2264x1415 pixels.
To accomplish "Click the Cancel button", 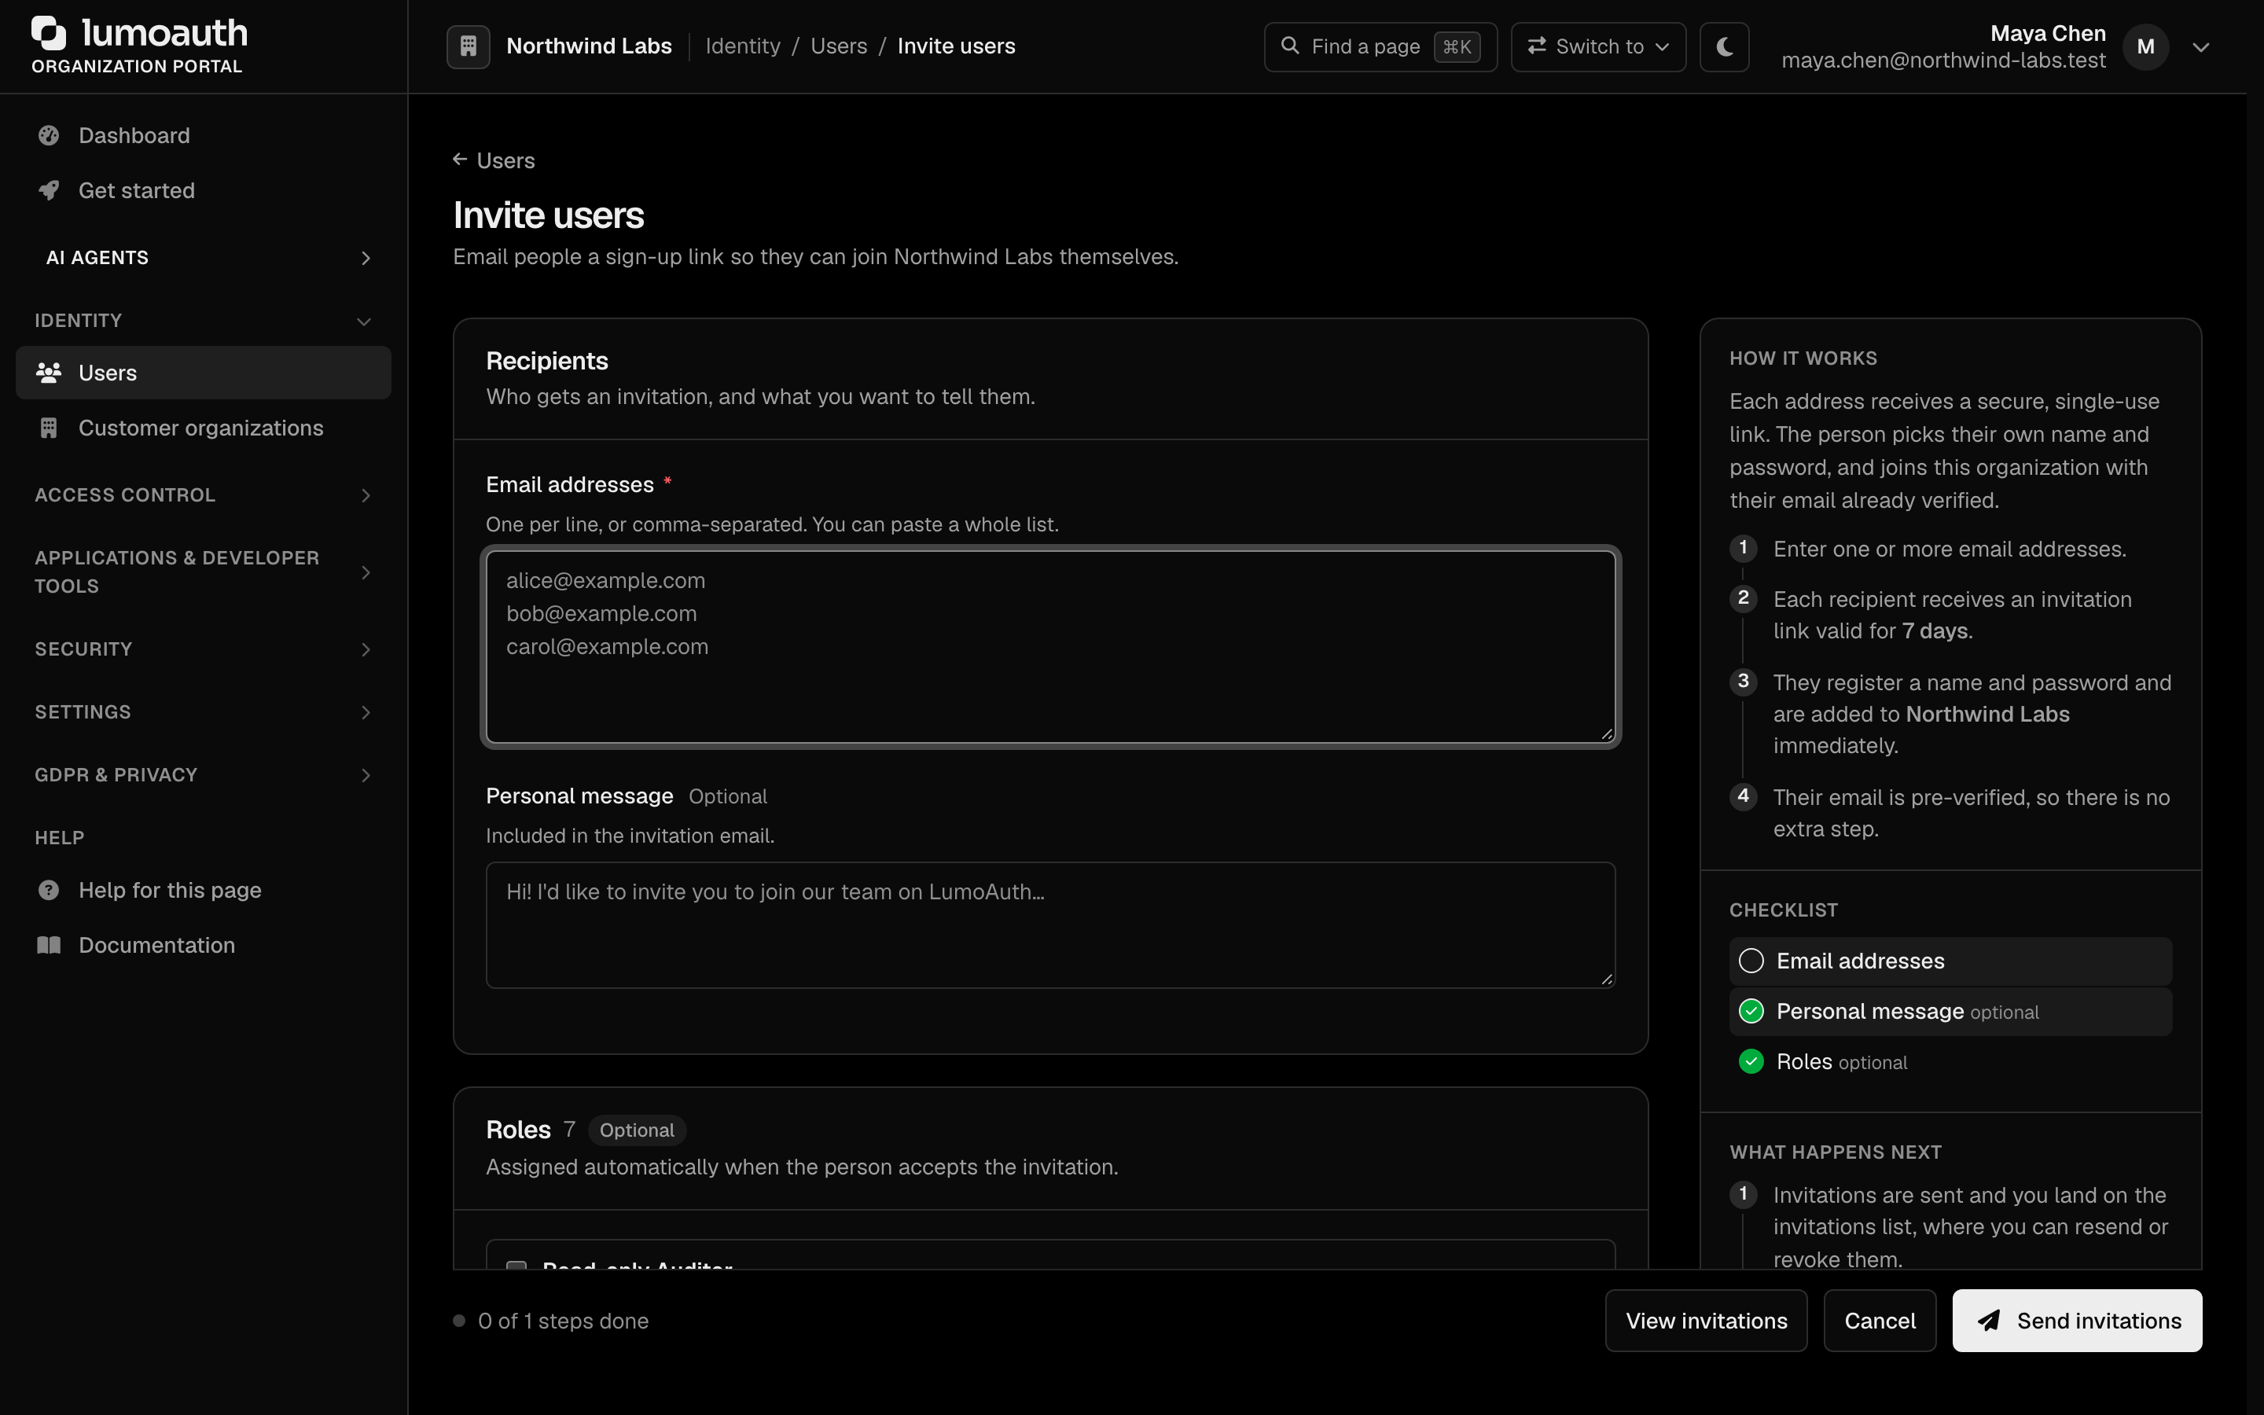I will [1879, 1321].
